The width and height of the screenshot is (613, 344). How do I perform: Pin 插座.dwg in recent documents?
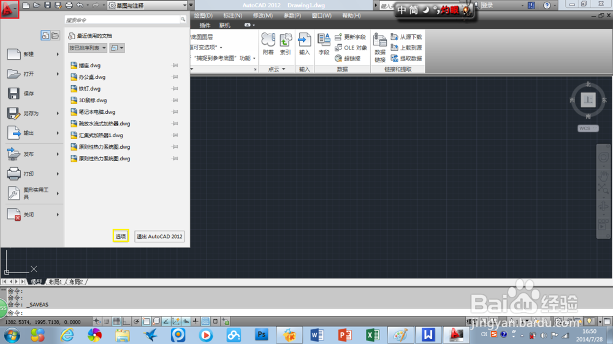[175, 65]
